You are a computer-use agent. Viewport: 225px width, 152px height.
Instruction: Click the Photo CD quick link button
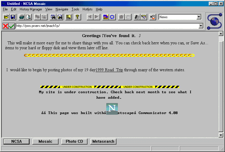tap(74, 141)
